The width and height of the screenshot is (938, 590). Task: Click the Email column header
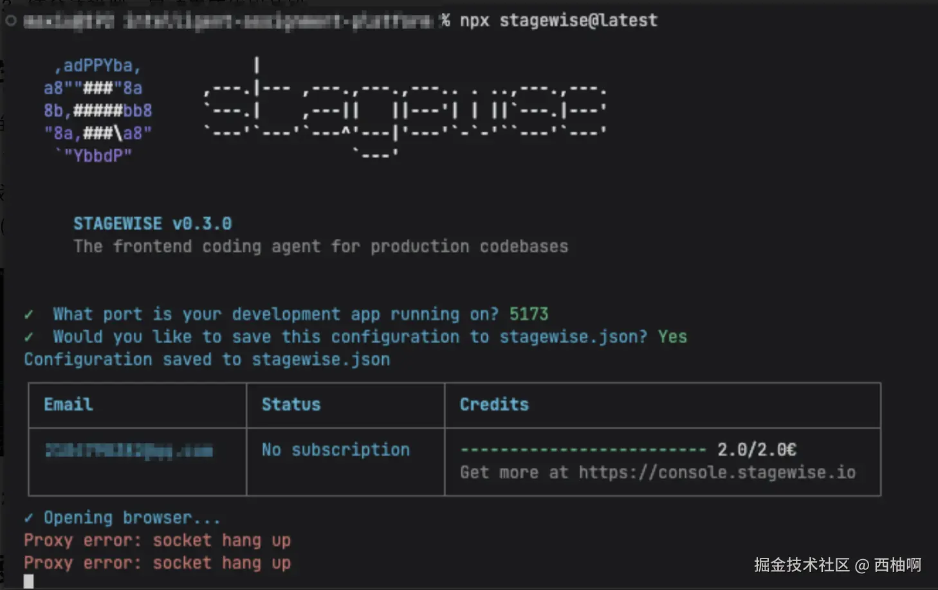[x=68, y=404]
